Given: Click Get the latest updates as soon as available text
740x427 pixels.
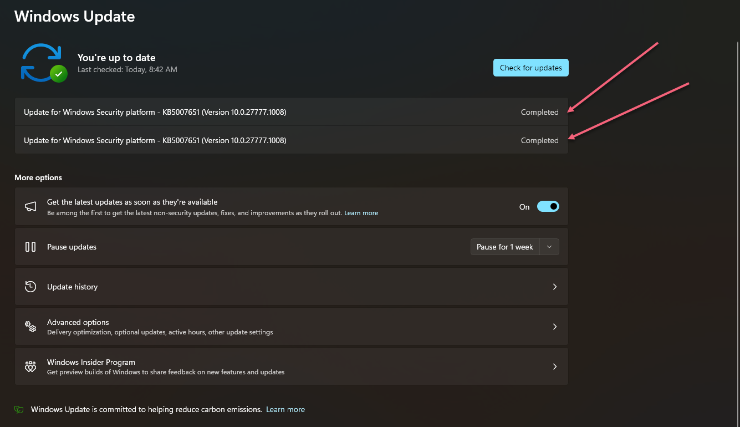Looking at the screenshot, I should coord(132,202).
